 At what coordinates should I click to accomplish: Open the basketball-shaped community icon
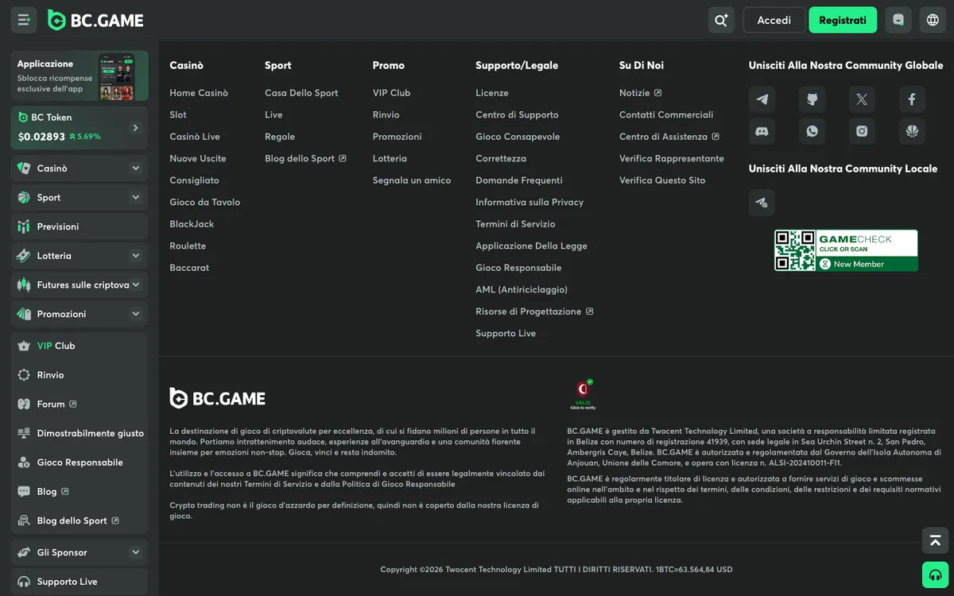tap(912, 131)
